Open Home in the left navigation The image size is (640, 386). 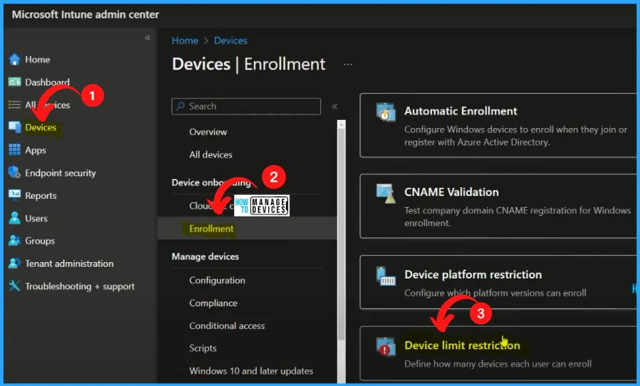pos(38,59)
